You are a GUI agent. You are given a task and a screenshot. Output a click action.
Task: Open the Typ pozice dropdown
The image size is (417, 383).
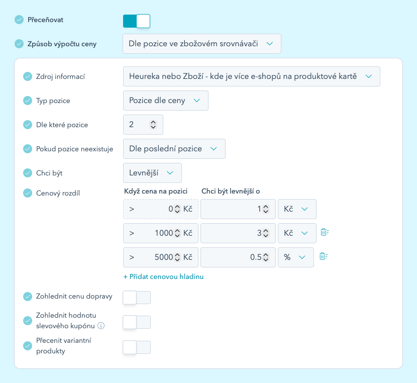click(x=166, y=101)
